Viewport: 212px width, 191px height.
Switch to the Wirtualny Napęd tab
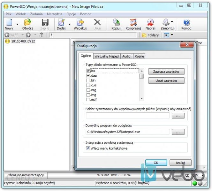107,56
